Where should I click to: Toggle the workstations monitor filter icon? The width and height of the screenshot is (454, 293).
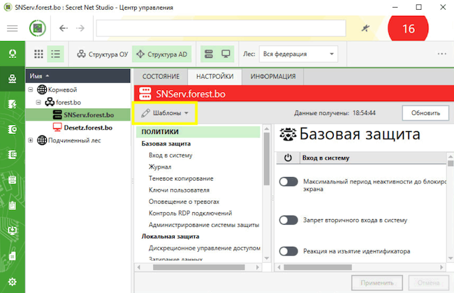click(x=226, y=54)
